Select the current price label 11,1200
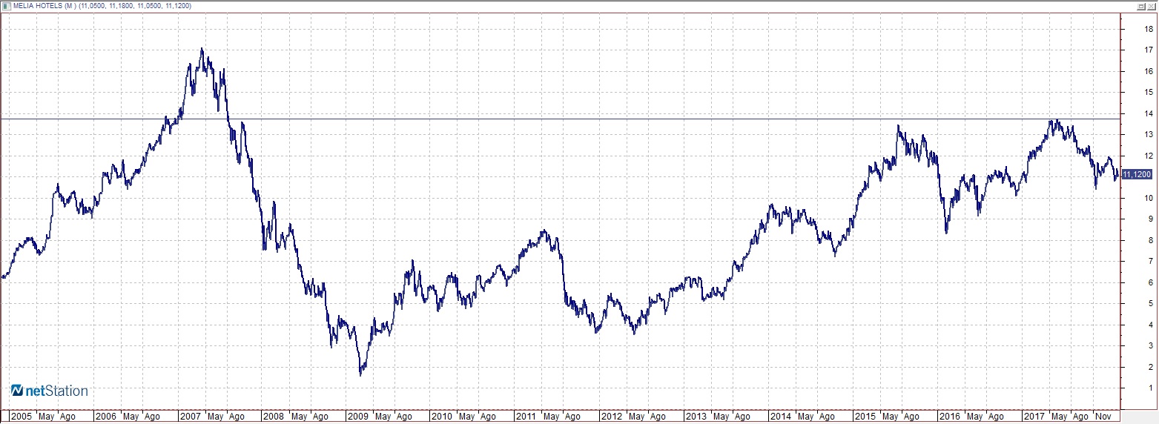Image resolution: width=1159 pixels, height=424 pixels. coord(1136,174)
